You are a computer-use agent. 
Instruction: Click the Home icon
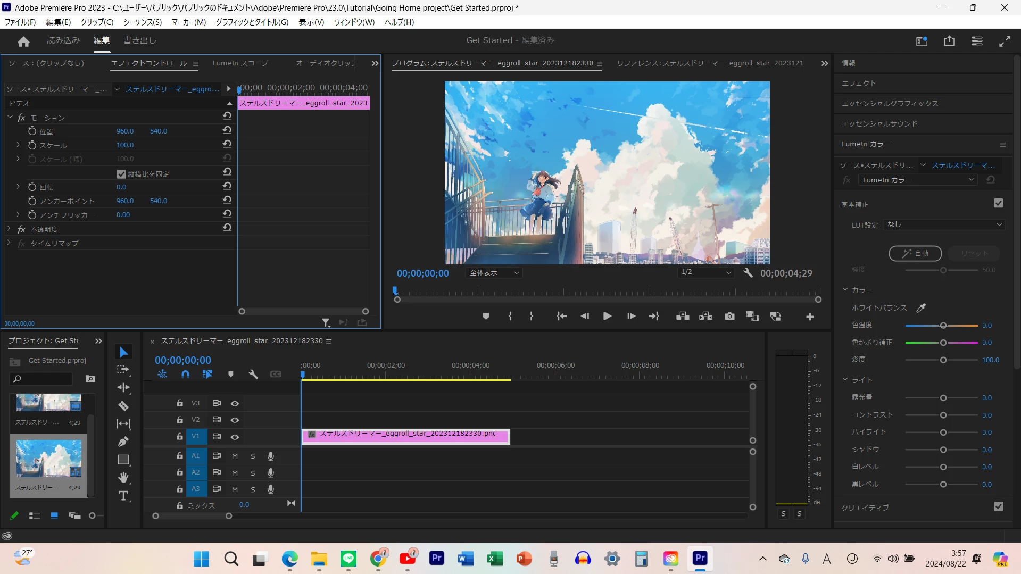[23, 41]
